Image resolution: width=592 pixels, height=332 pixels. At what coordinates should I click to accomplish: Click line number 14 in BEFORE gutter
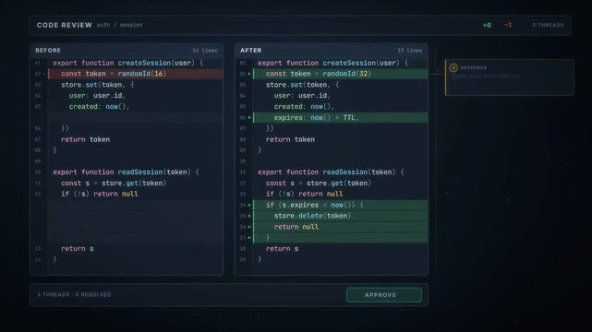38,260
